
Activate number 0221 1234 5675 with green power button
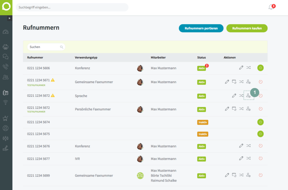(x=260, y=134)
